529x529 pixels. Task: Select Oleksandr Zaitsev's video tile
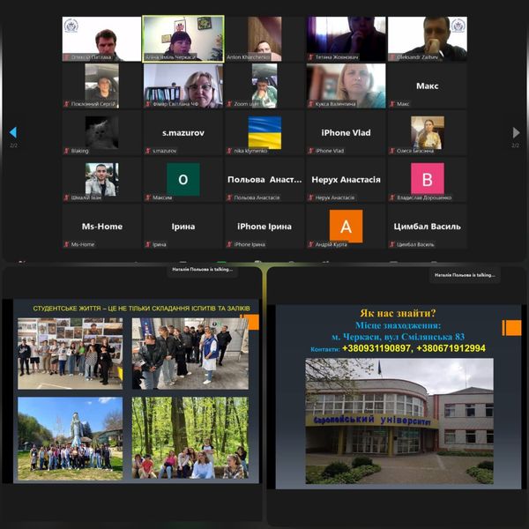[x=428, y=38]
